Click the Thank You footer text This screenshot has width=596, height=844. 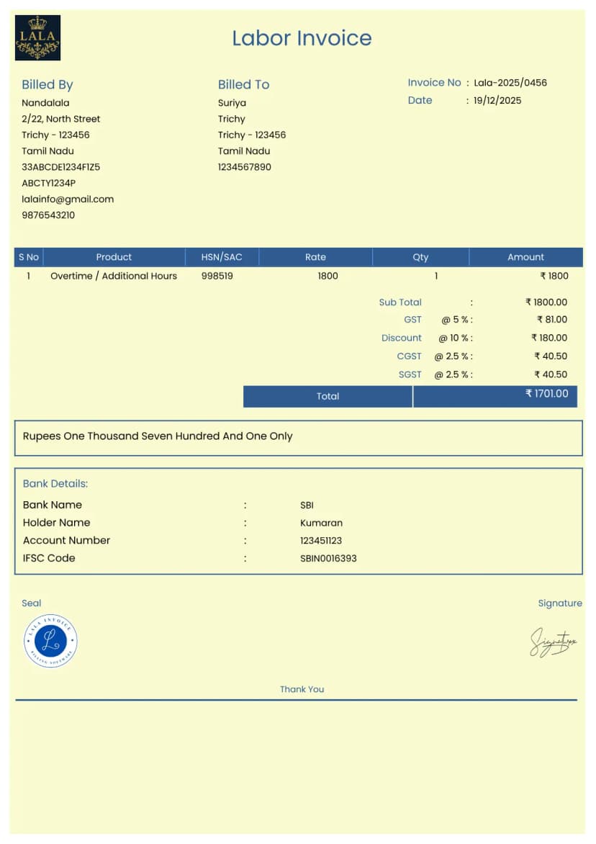(302, 689)
